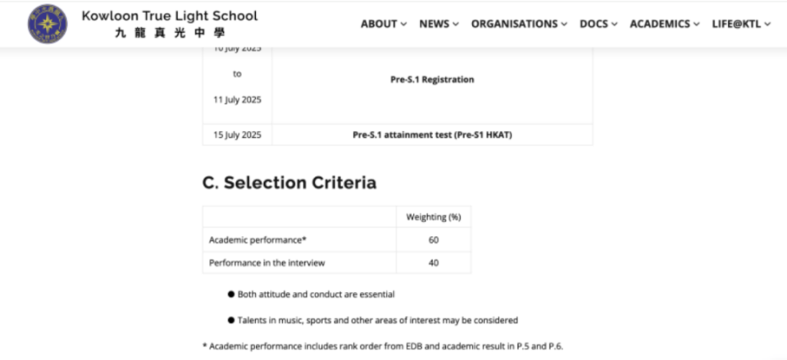The height and width of the screenshot is (360, 787).
Task: Select the Pre-S.1 attainment test text
Action: pos(432,135)
